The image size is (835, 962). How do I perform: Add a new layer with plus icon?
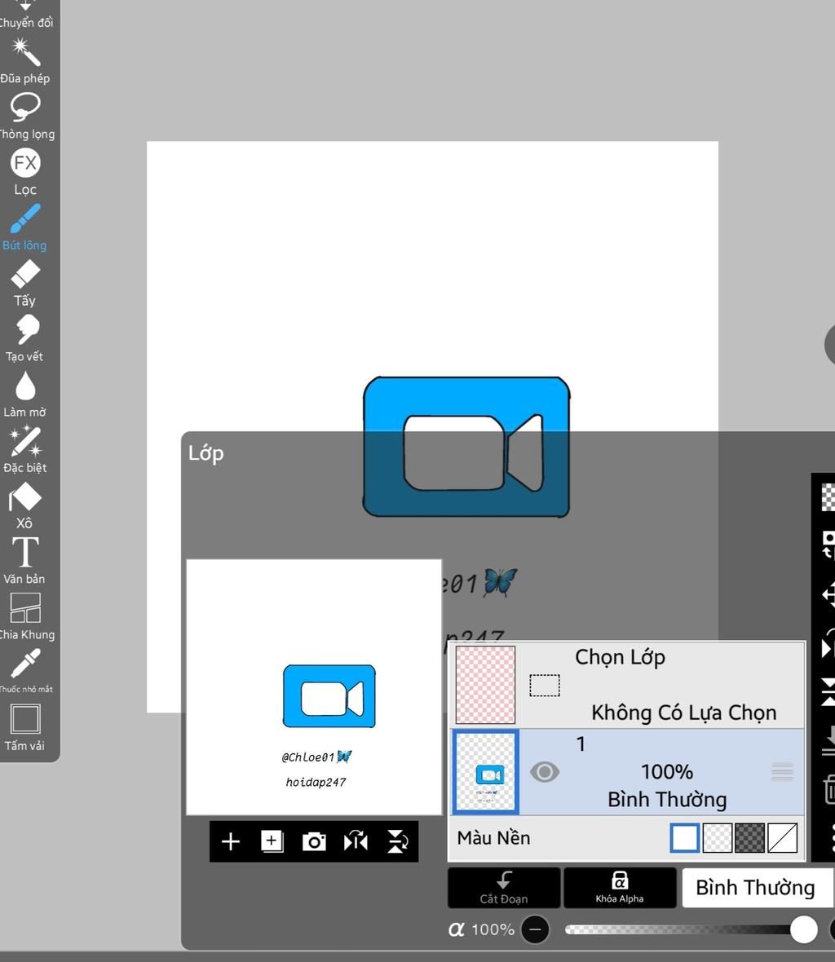[x=231, y=841]
